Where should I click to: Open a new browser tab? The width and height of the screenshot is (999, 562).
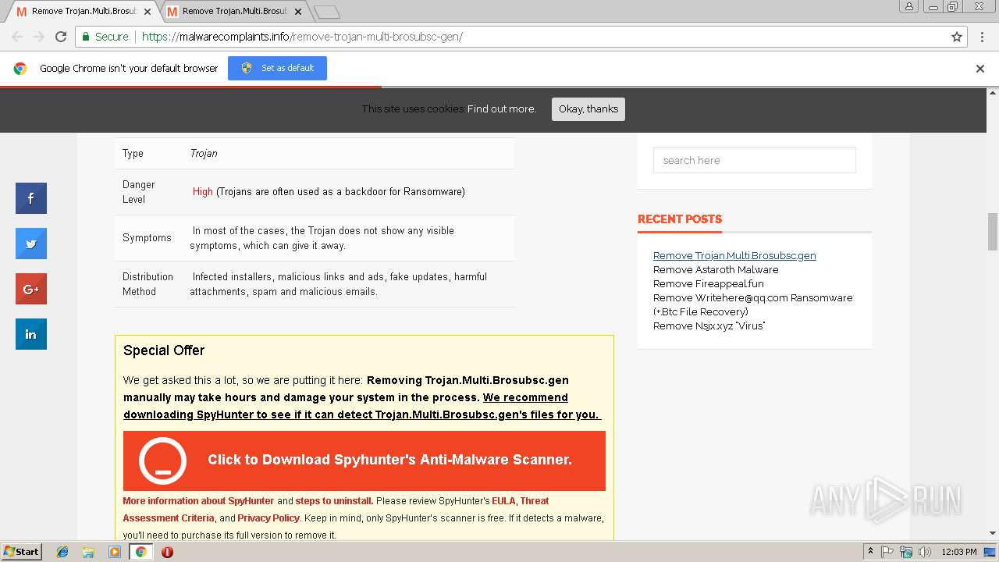pyautogui.click(x=327, y=12)
